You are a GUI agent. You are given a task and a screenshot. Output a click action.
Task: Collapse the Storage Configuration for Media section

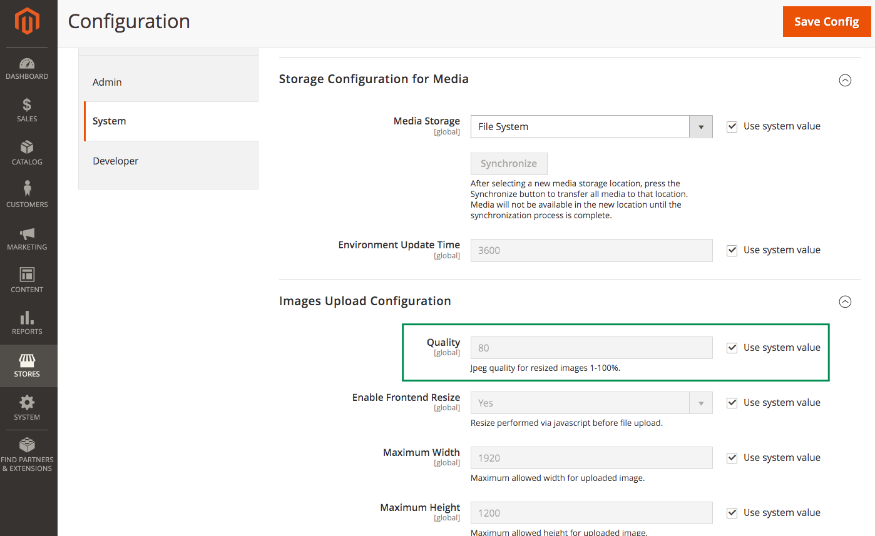point(846,80)
